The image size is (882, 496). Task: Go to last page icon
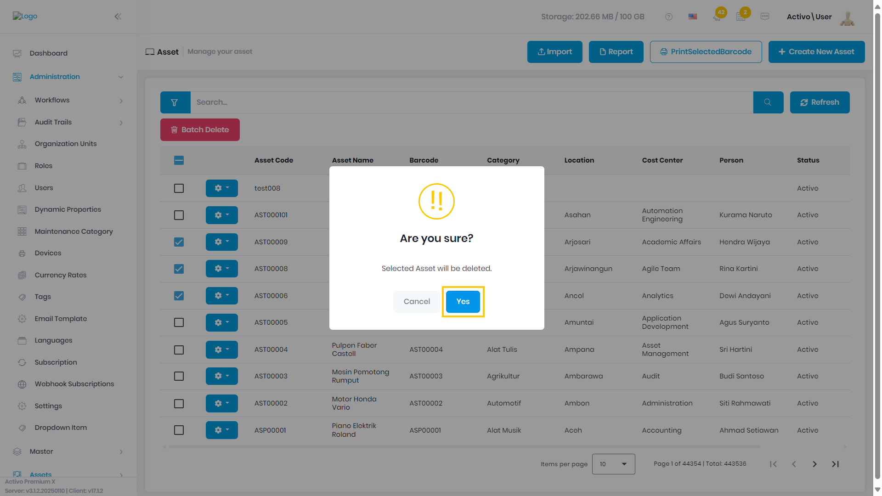click(x=835, y=464)
